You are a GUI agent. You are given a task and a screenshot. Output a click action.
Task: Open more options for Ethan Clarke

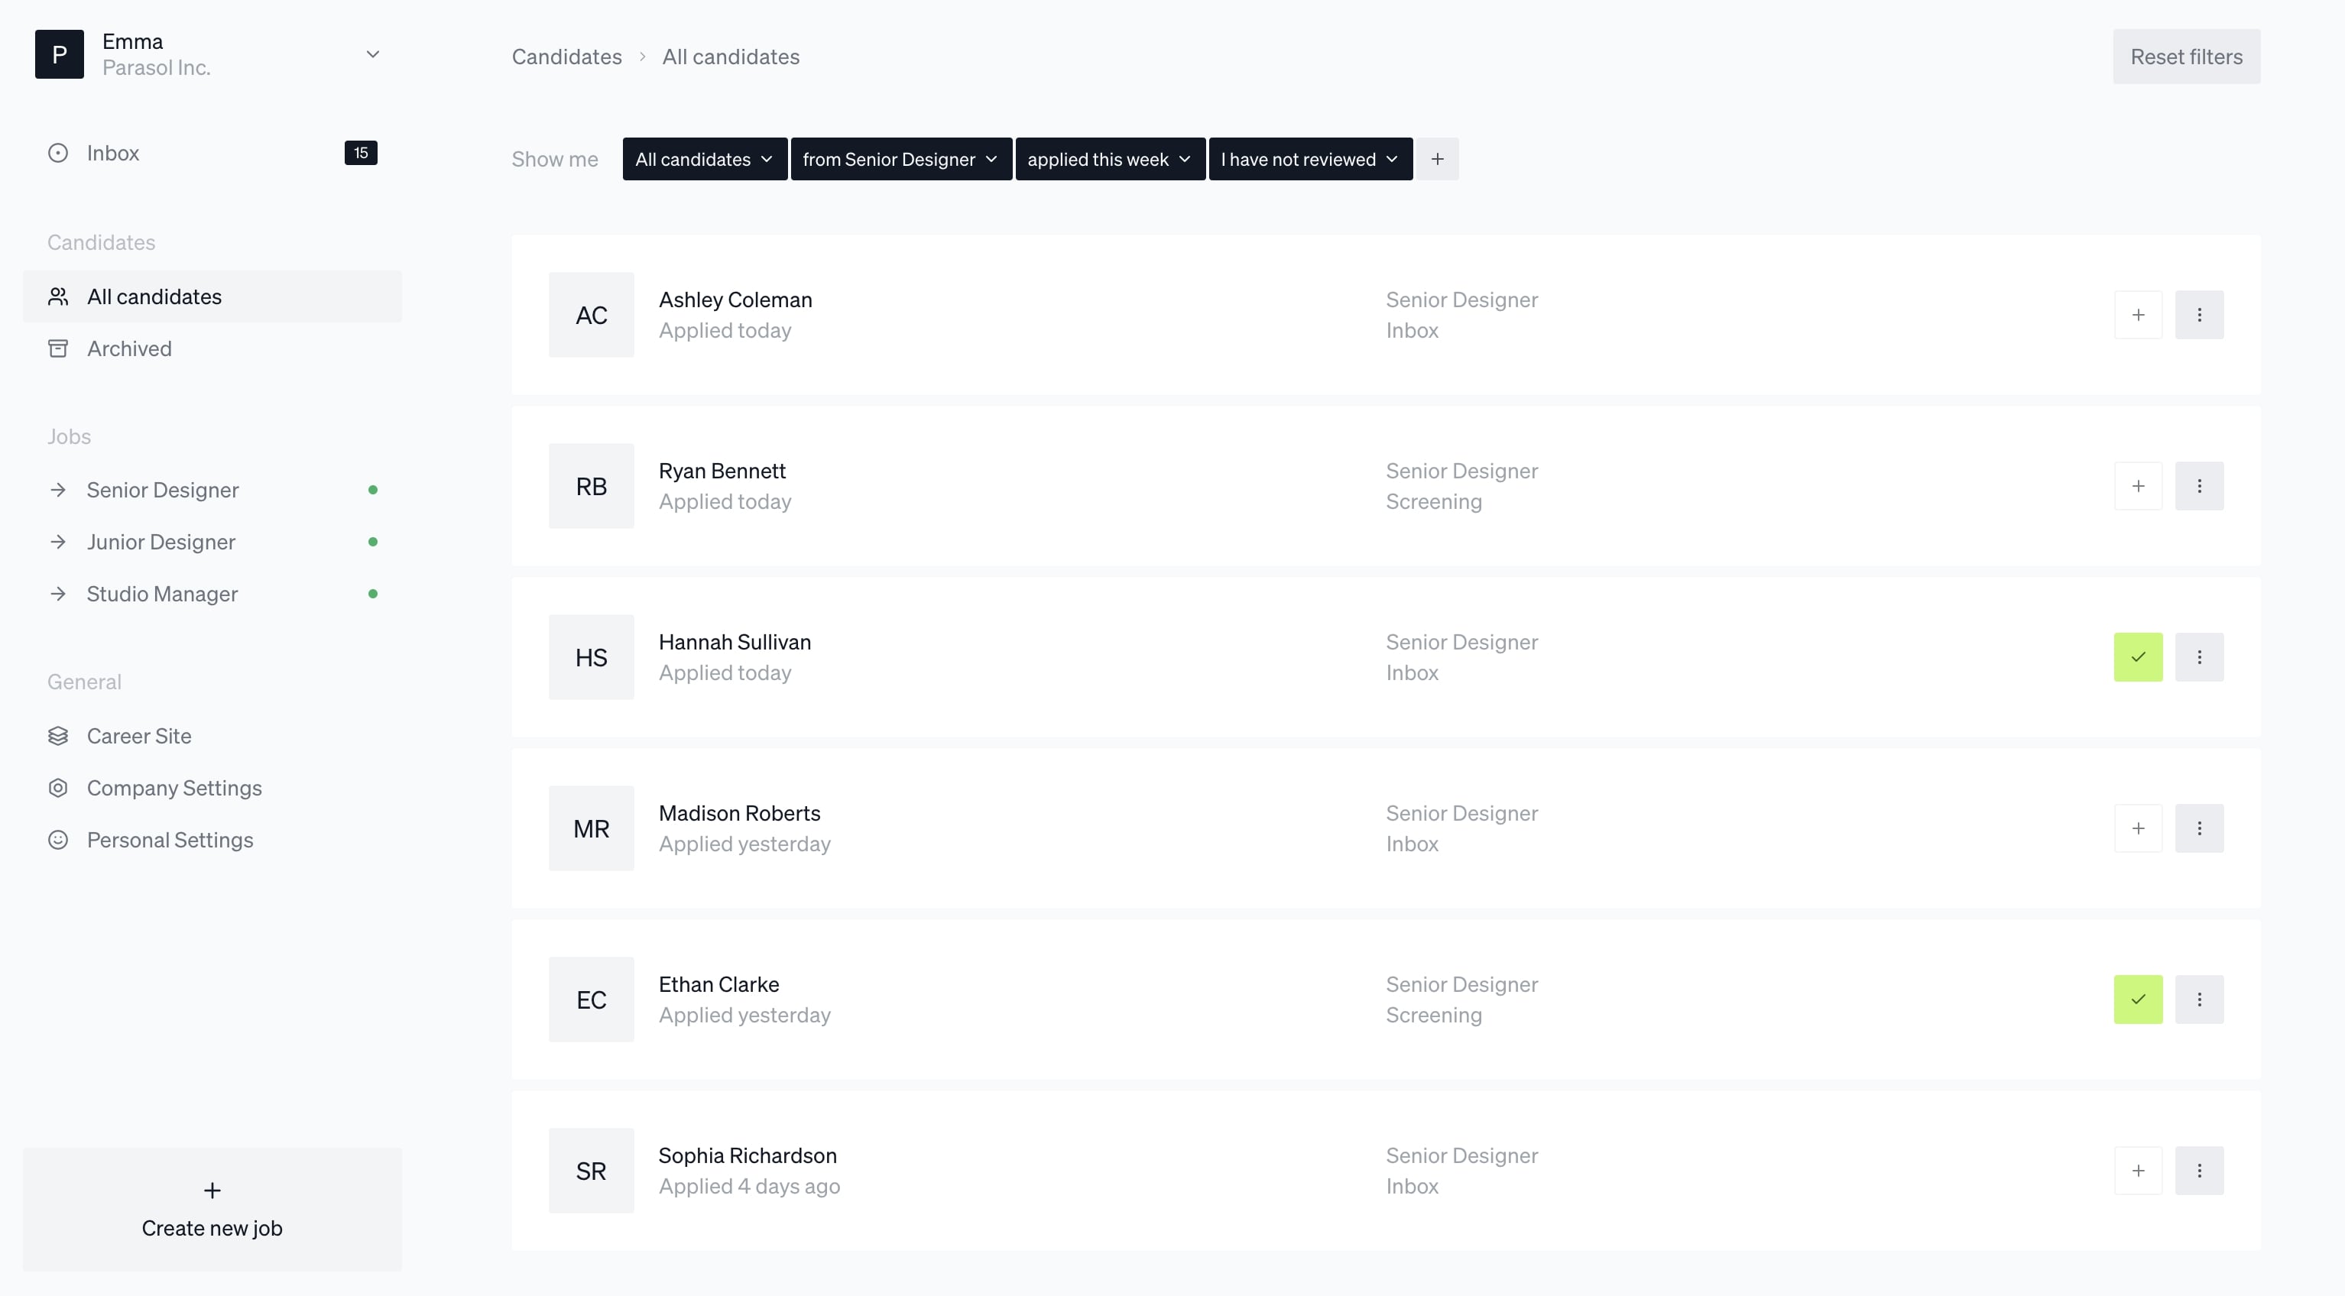[x=2199, y=1000]
